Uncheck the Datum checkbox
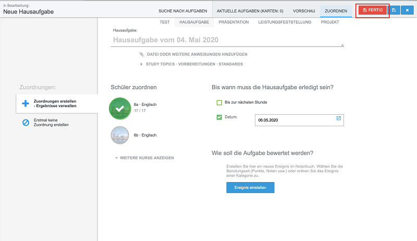 [219, 117]
